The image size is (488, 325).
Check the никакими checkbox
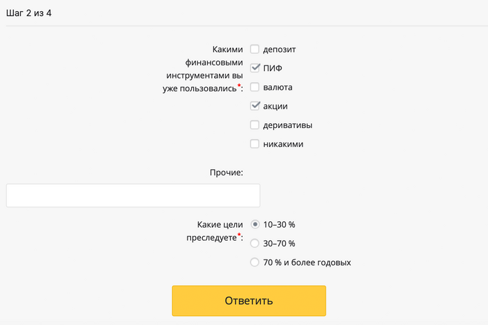[255, 144]
